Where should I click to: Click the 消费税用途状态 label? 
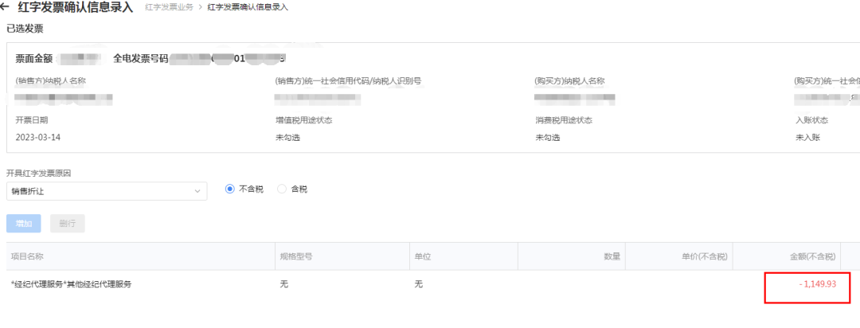pos(564,120)
